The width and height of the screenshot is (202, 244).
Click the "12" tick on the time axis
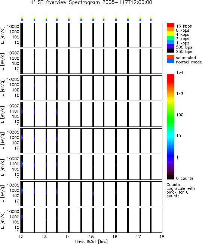21,237
